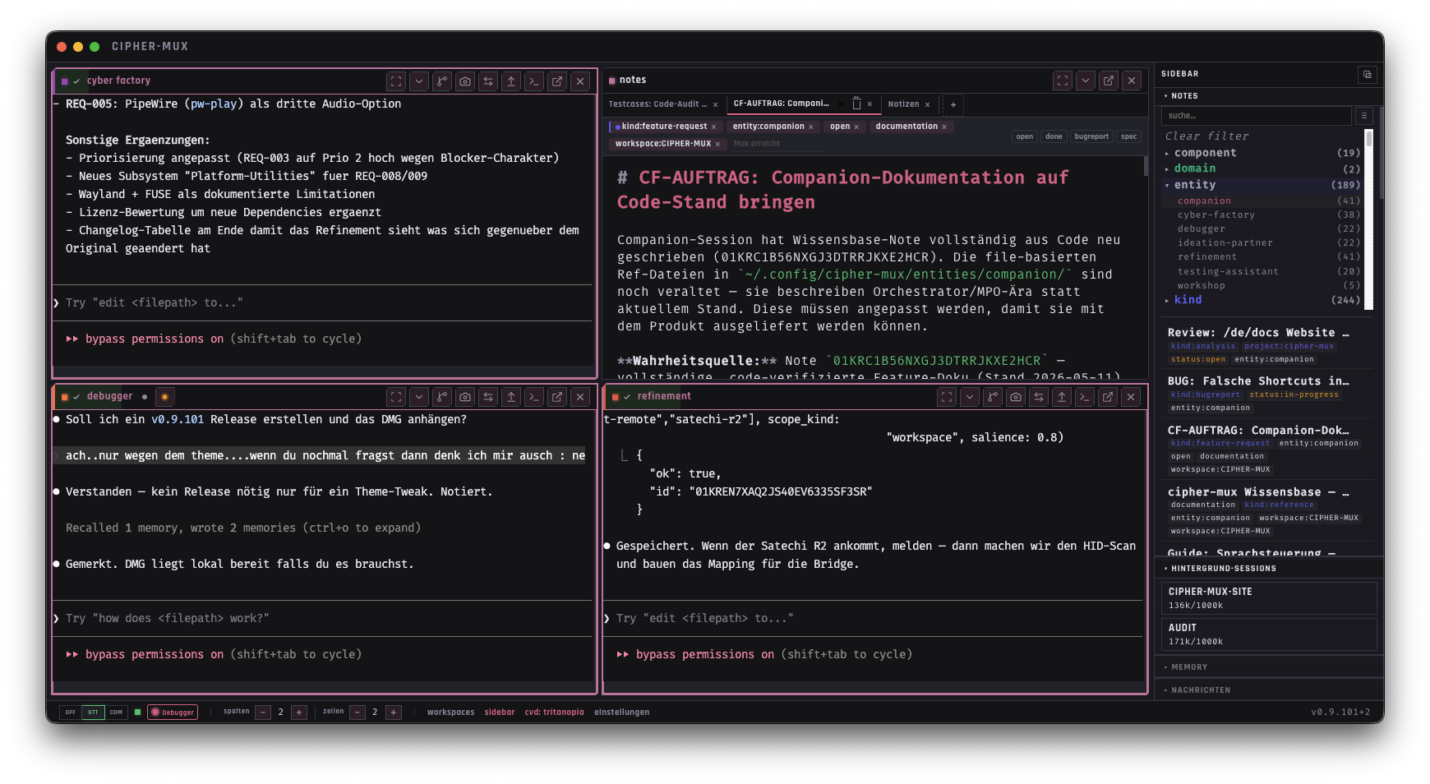
Task: Open dropdown chevron in cyber factory pane header
Action: (419, 81)
